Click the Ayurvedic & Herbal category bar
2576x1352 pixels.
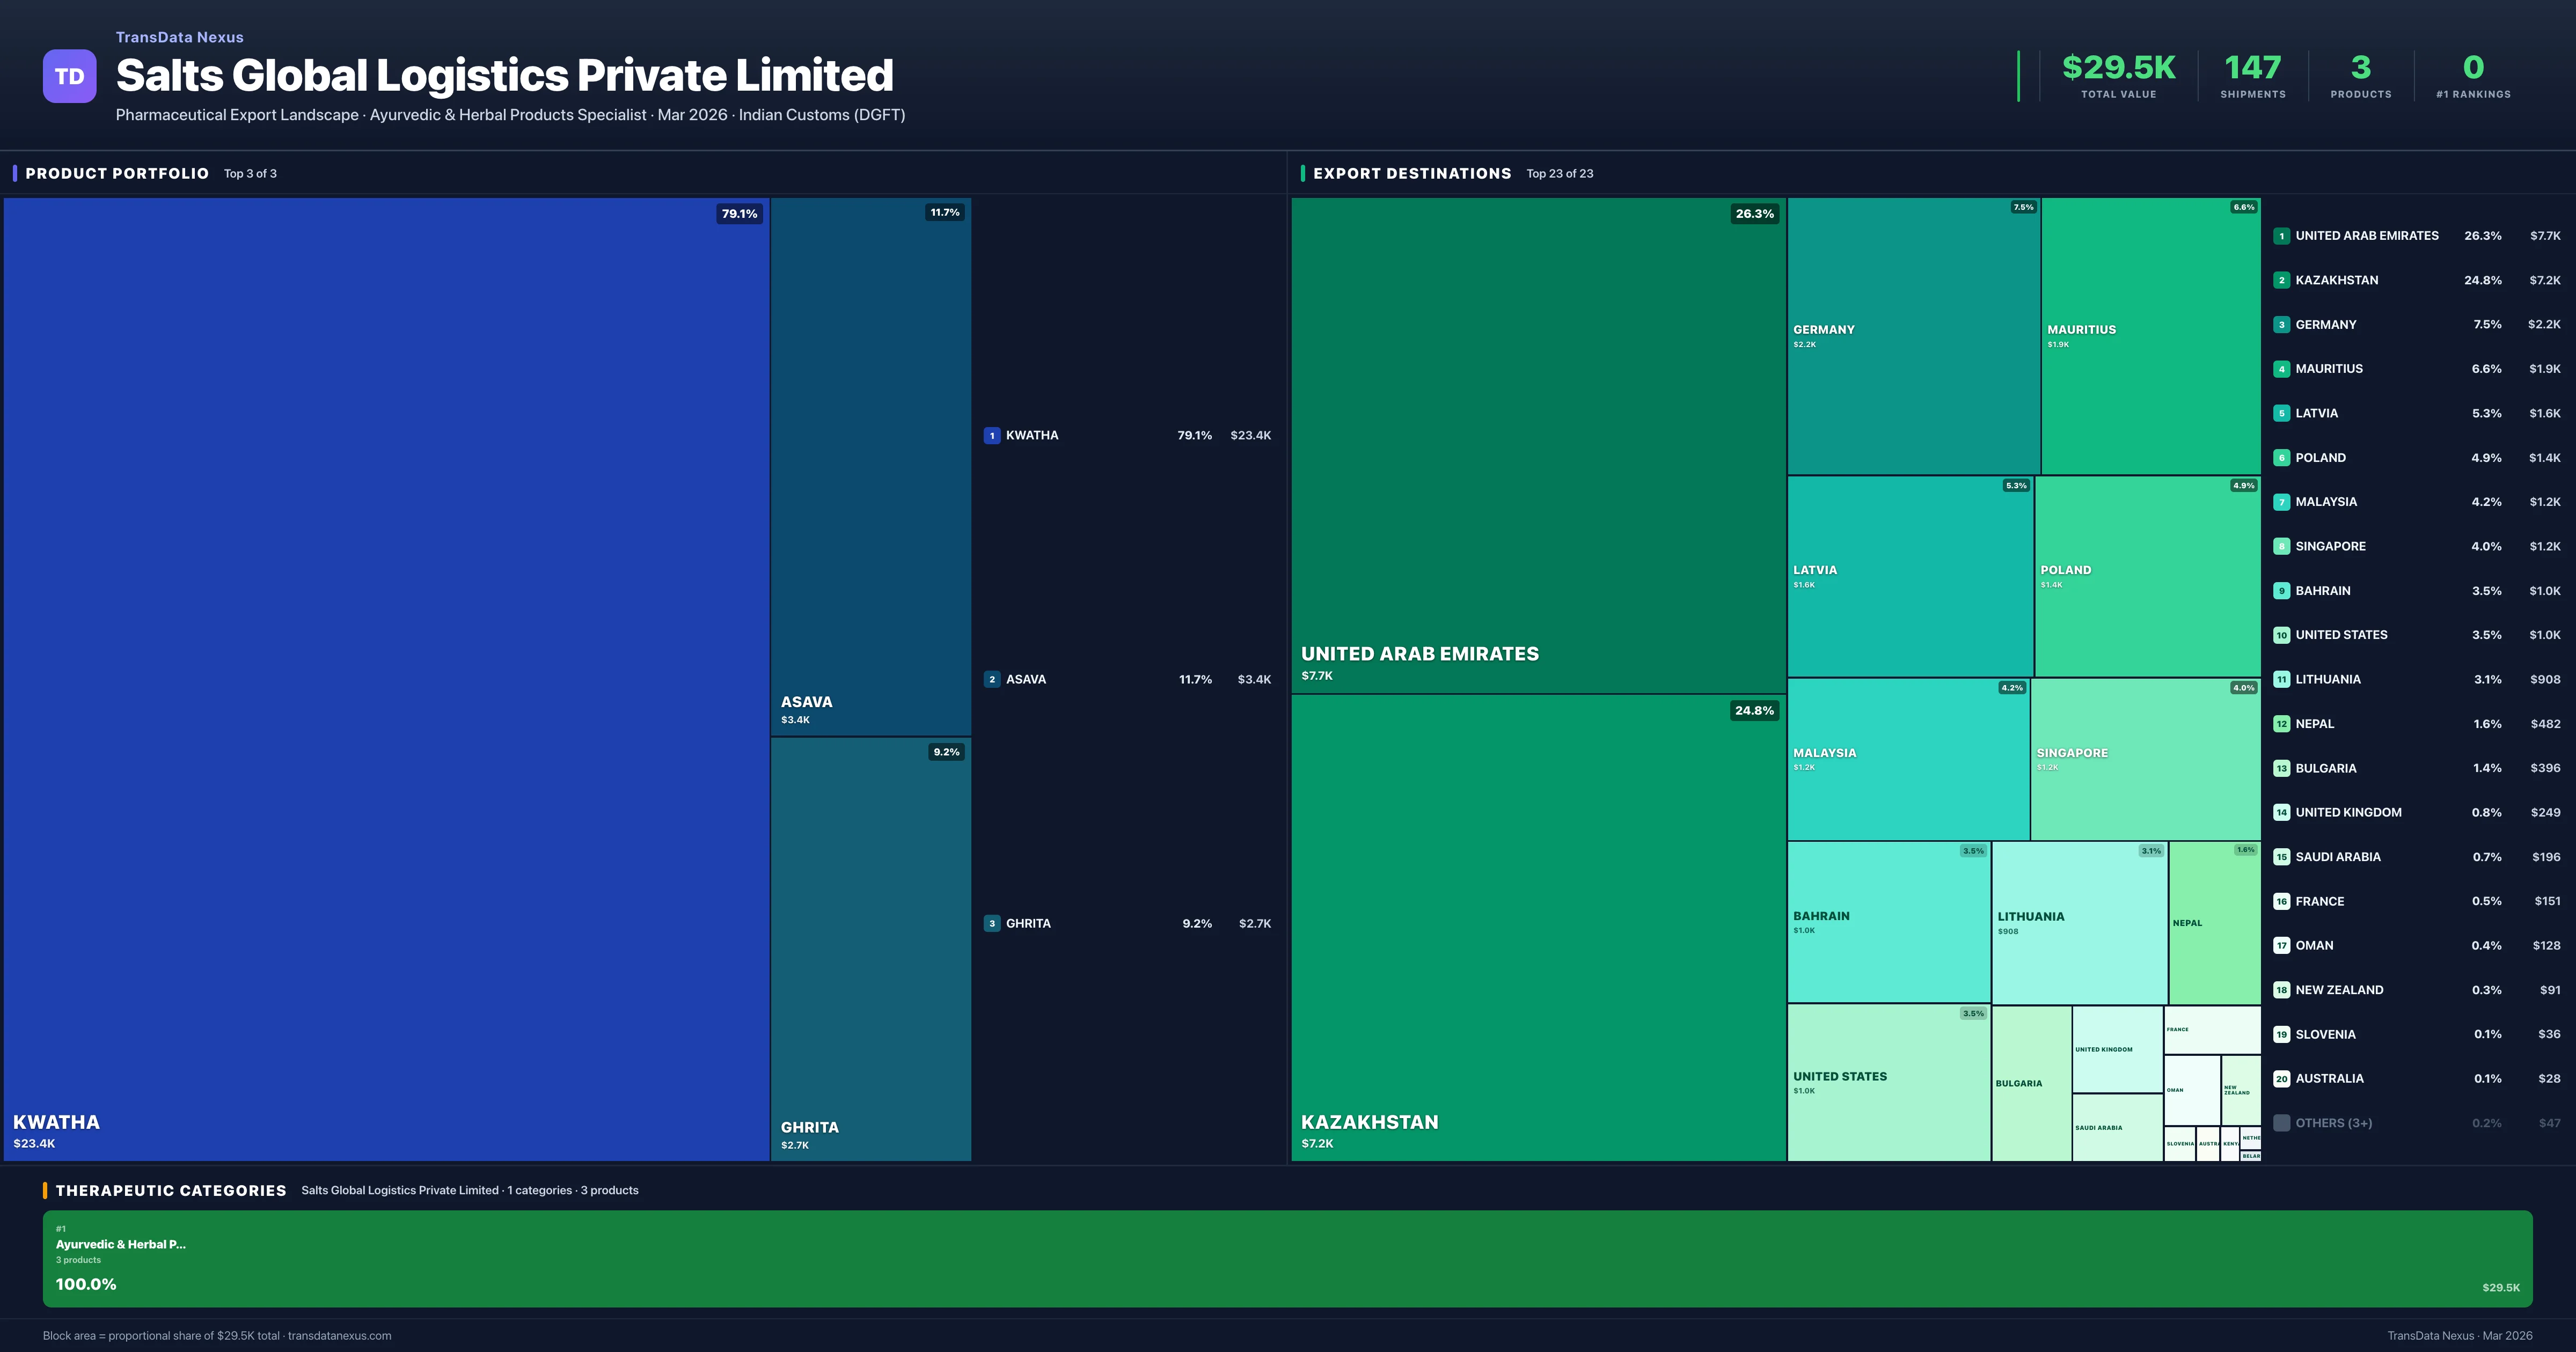tap(1287, 1259)
